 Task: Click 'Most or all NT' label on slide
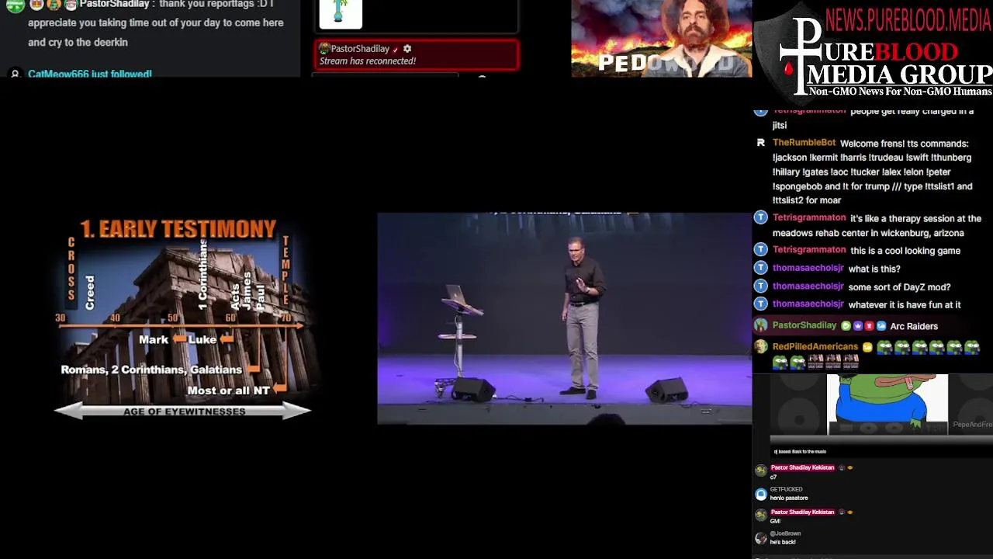coord(228,391)
